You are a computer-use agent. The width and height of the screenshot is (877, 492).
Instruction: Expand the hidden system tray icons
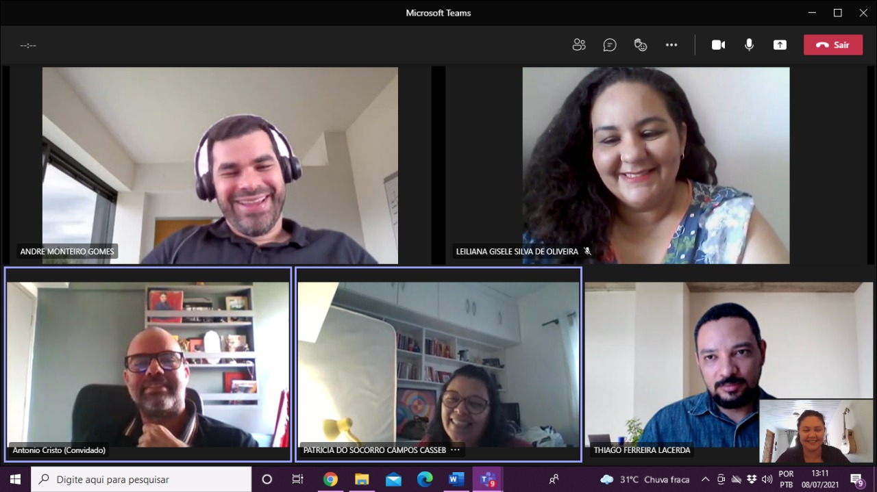(705, 479)
